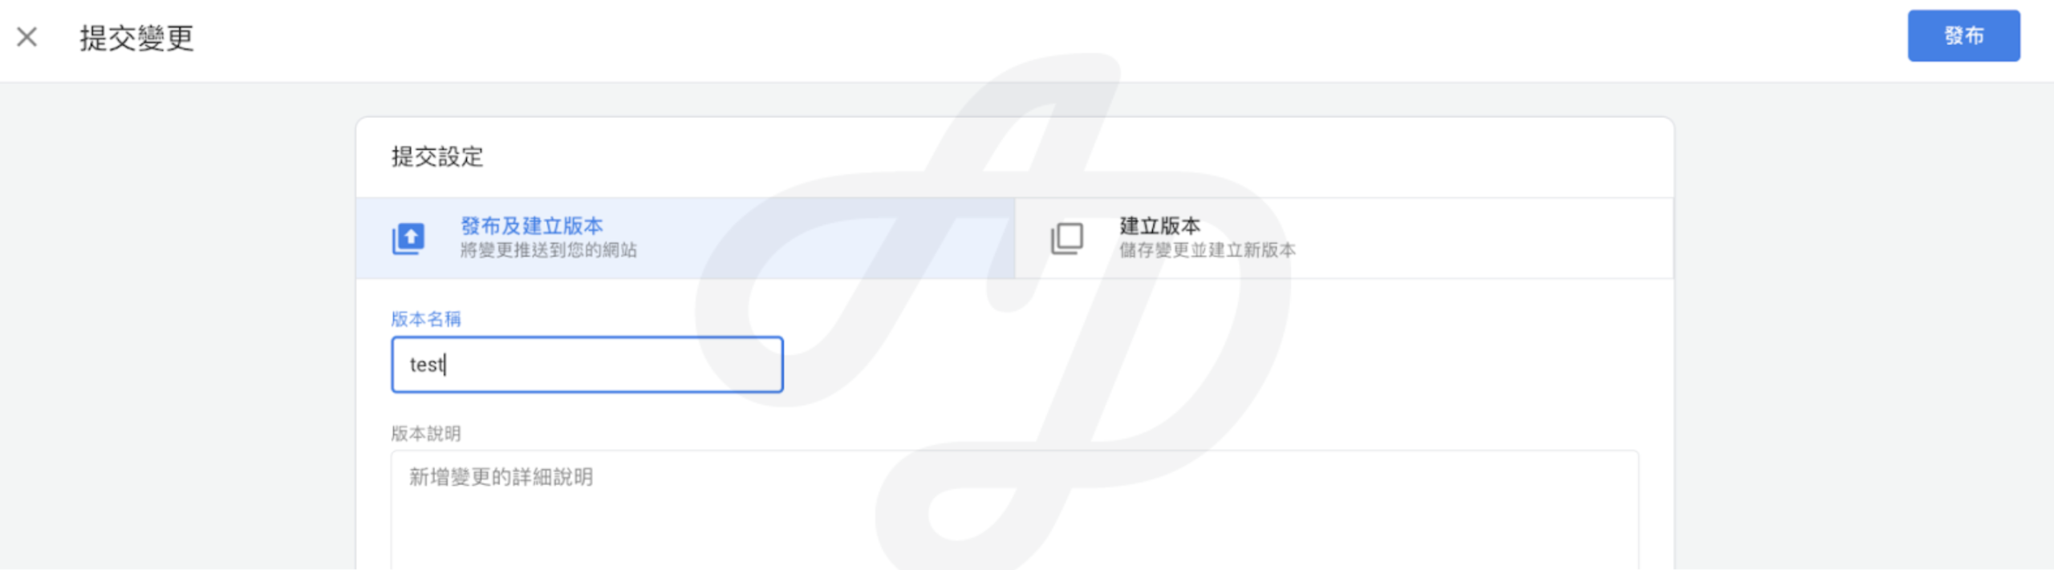Click subtitle 儲存變更並建立新版本
The image size is (2054, 570).
1208,250
